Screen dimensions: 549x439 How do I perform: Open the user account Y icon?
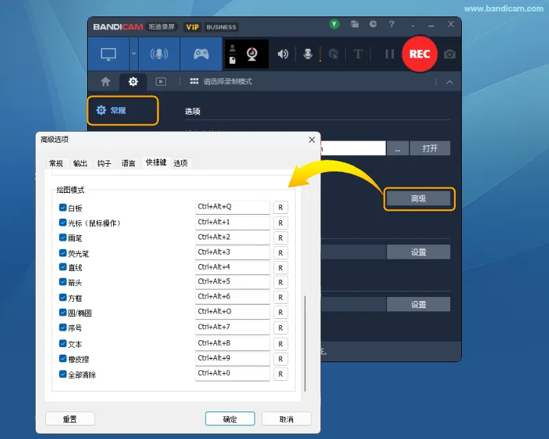point(334,24)
